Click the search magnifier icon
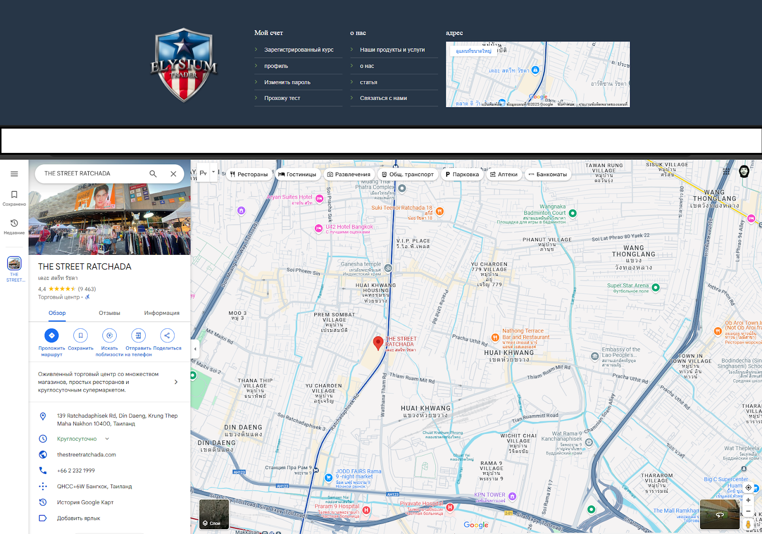The image size is (762, 534). pos(153,174)
